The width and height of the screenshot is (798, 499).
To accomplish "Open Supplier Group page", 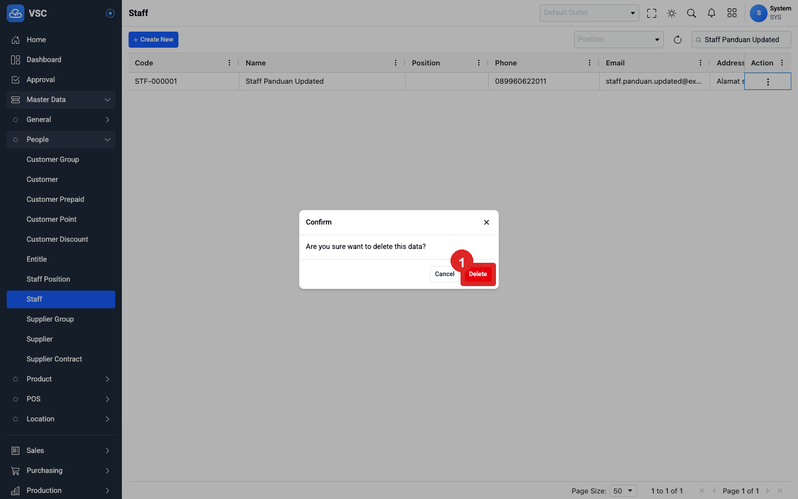I will [x=61, y=319].
